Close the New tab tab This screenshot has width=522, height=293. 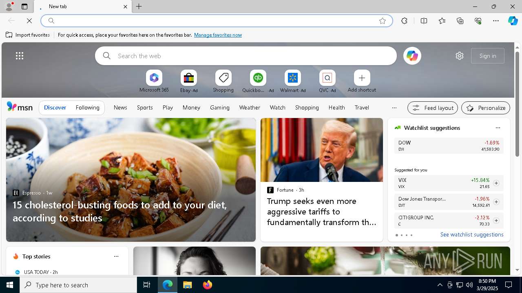(125, 7)
